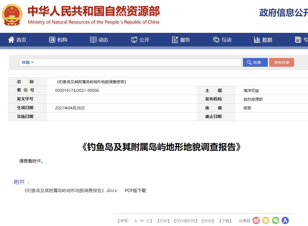The image size is (308, 226).
Task: Click the house icon beside 首页
Action: [11, 40]
